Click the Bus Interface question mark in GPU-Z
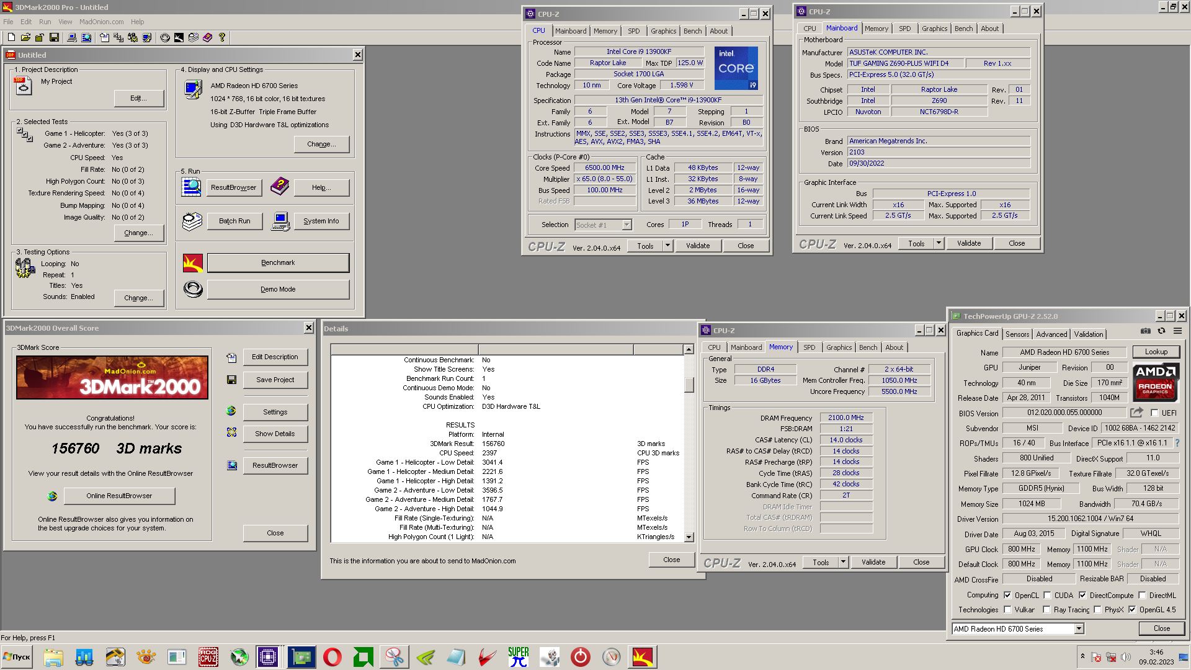 point(1177,443)
